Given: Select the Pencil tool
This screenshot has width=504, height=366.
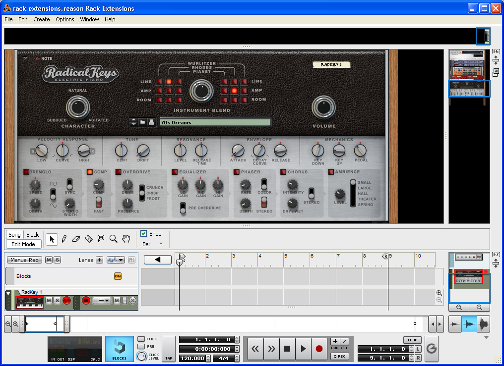Looking at the screenshot, I should 64,239.
